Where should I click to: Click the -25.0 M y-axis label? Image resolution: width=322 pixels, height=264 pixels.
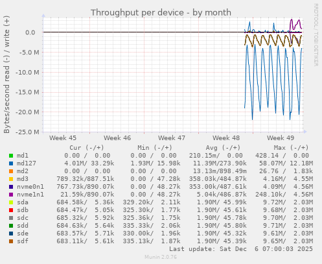click(27, 132)
